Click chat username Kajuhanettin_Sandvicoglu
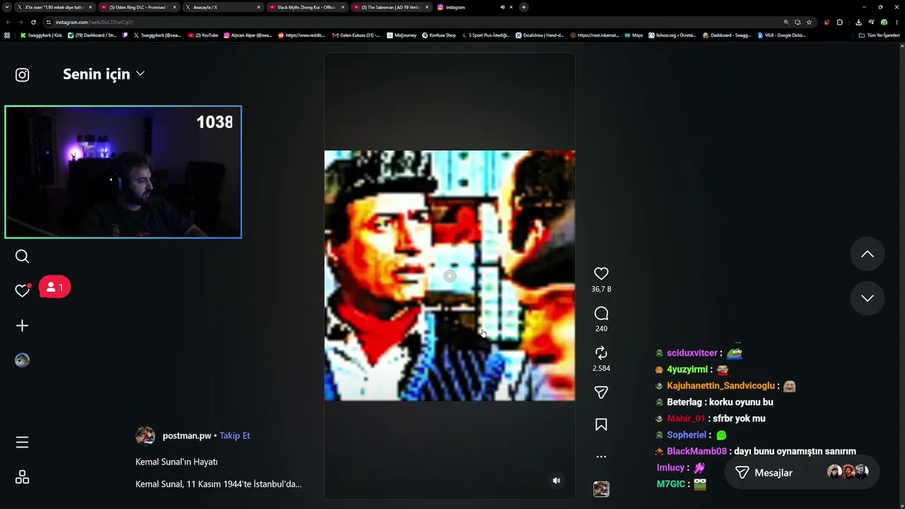Viewport: 905px width, 509px height. 720,386
